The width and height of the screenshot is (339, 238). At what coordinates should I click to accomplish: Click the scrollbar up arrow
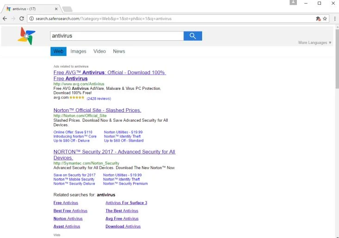[x=337, y=27]
